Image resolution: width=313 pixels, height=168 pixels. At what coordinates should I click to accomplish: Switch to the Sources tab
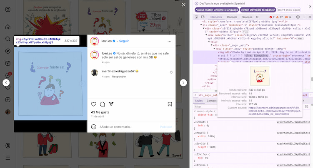(x=247, y=17)
